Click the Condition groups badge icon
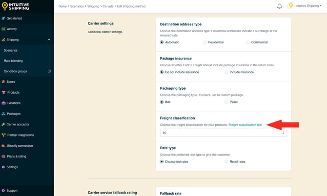Image resolution: width=327 pixels, height=196 pixels. click(x=49, y=71)
